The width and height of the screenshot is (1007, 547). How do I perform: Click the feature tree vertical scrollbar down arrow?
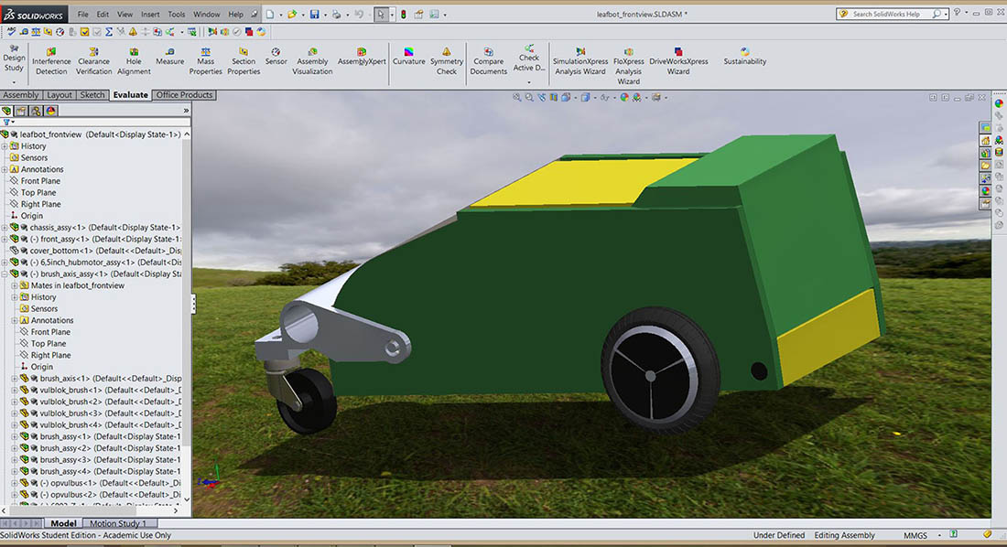coord(187,499)
